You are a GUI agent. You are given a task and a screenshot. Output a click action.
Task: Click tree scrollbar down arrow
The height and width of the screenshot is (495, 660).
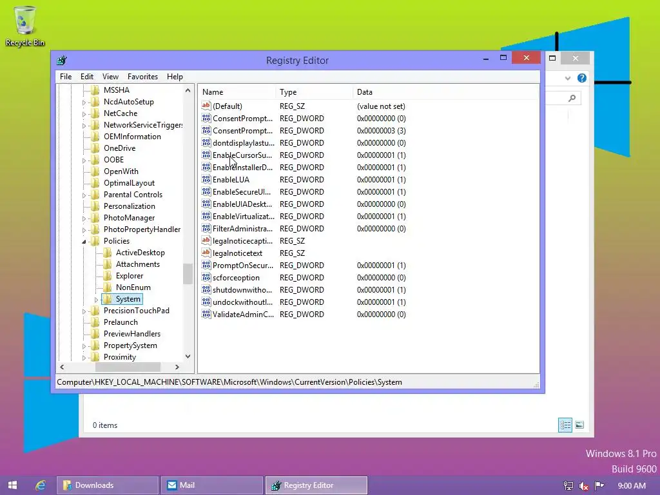pyautogui.click(x=188, y=356)
